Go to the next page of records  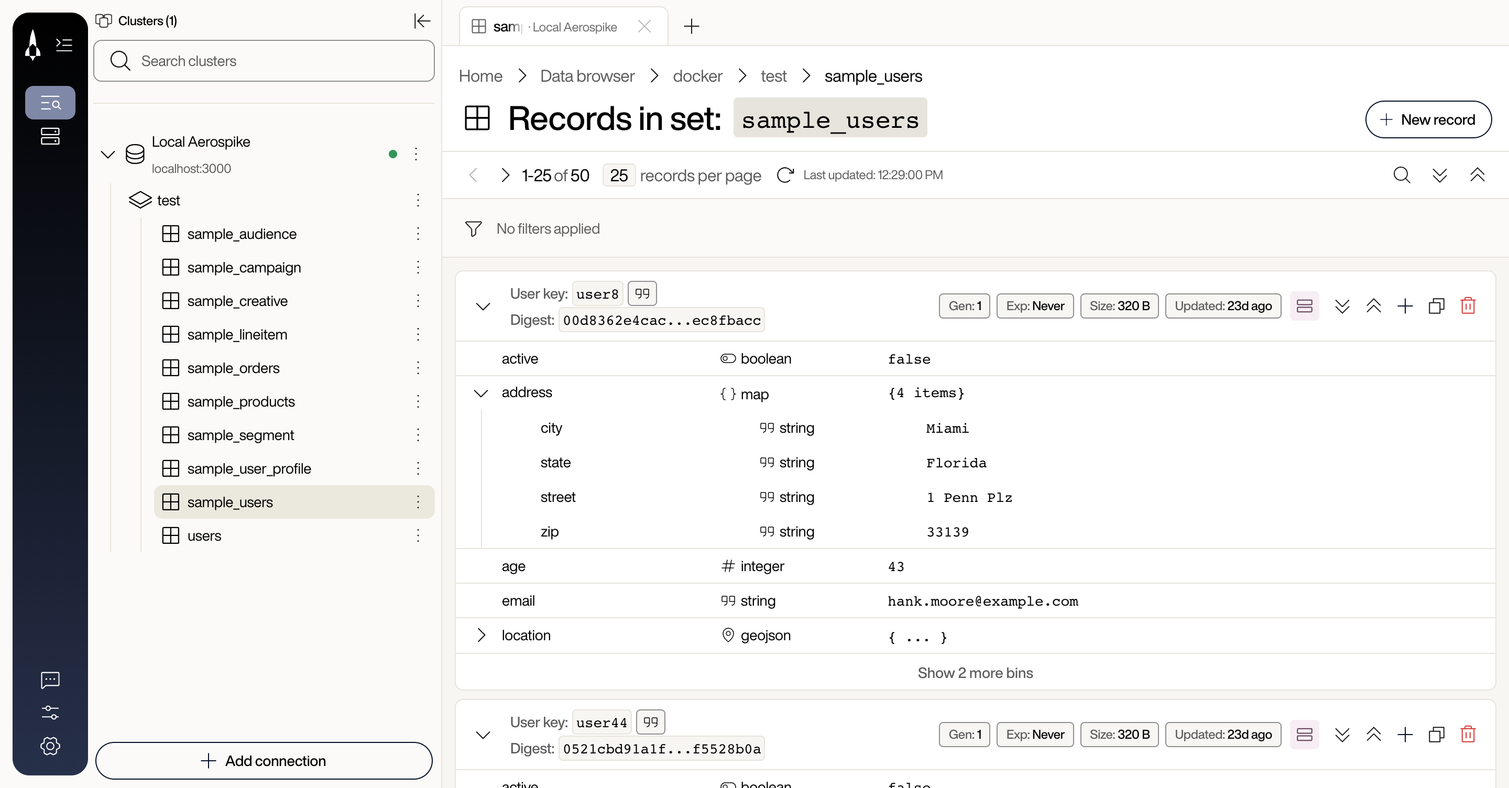coord(505,175)
